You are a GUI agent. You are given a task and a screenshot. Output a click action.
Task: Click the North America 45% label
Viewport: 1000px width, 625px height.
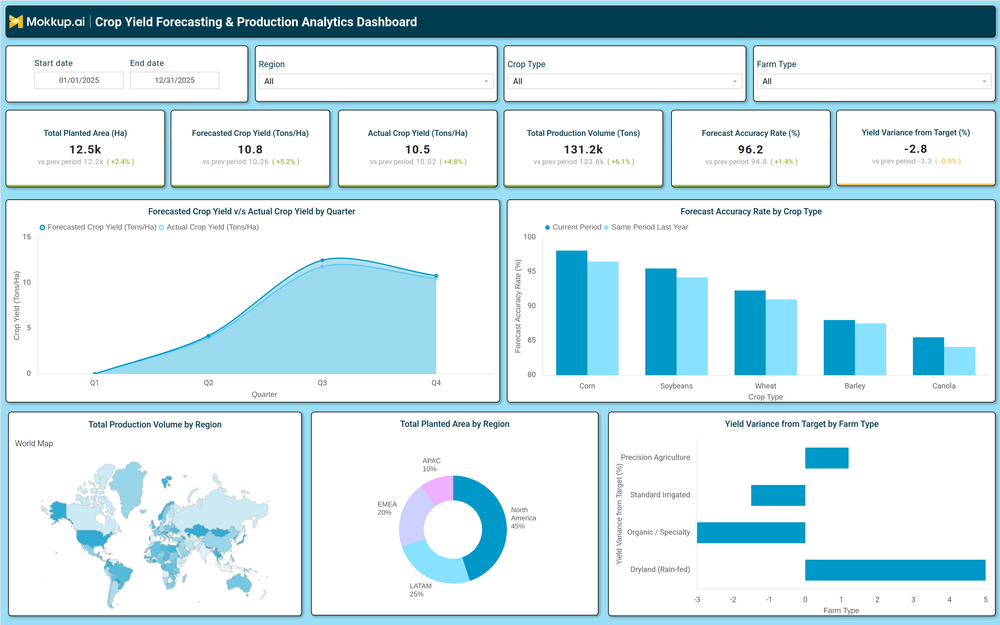coord(523,518)
